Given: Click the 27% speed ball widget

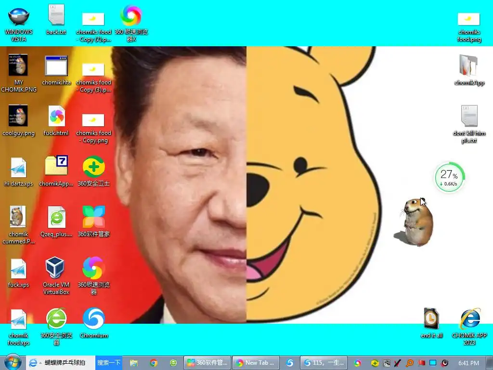Looking at the screenshot, I should pyautogui.click(x=450, y=177).
